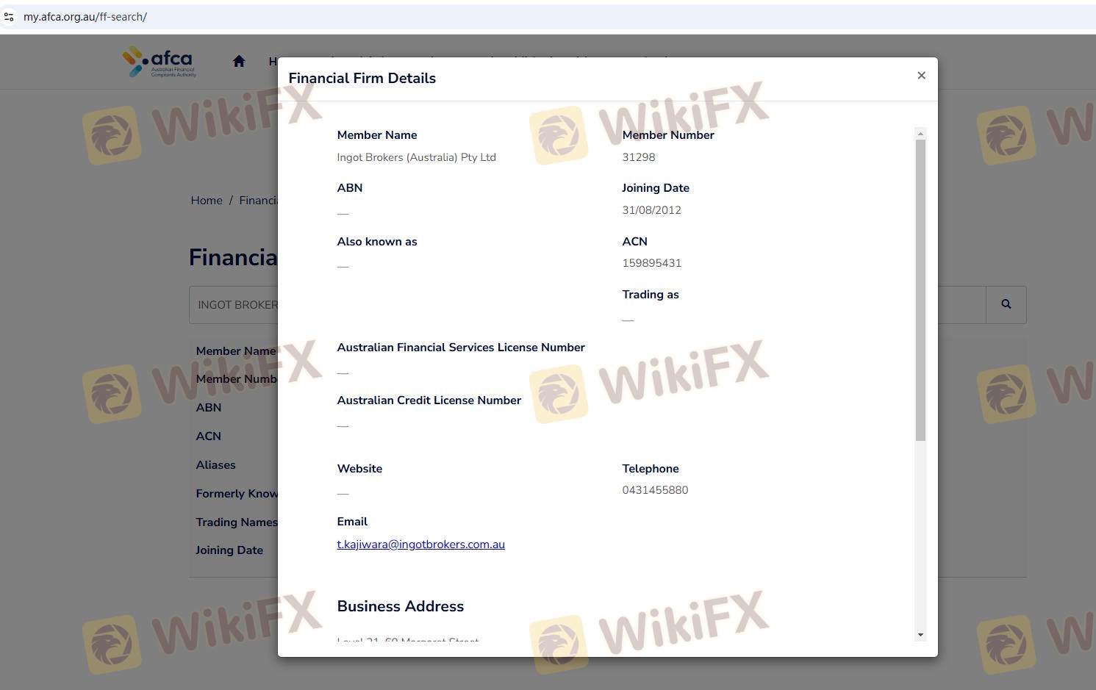Click the search magnifier button
The height and width of the screenshot is (690, 1096).
(1006, 304)
